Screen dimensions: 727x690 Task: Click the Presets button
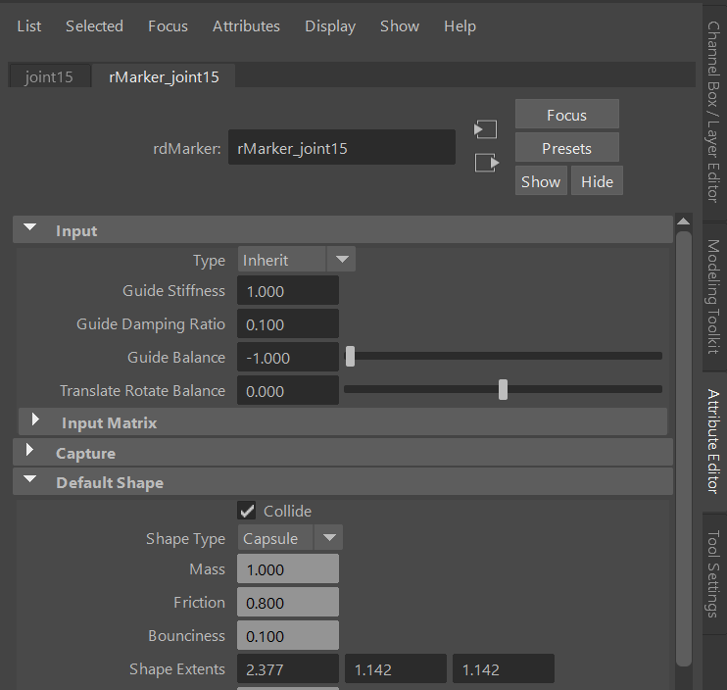tap(566, 148)
